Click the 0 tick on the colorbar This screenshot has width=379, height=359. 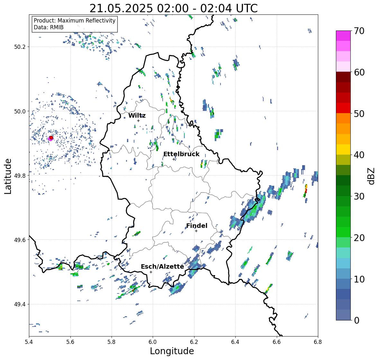(x=357, y=320)
